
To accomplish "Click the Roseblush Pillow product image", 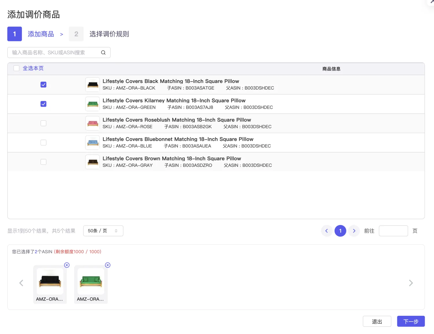I will [x=93, y=123].
